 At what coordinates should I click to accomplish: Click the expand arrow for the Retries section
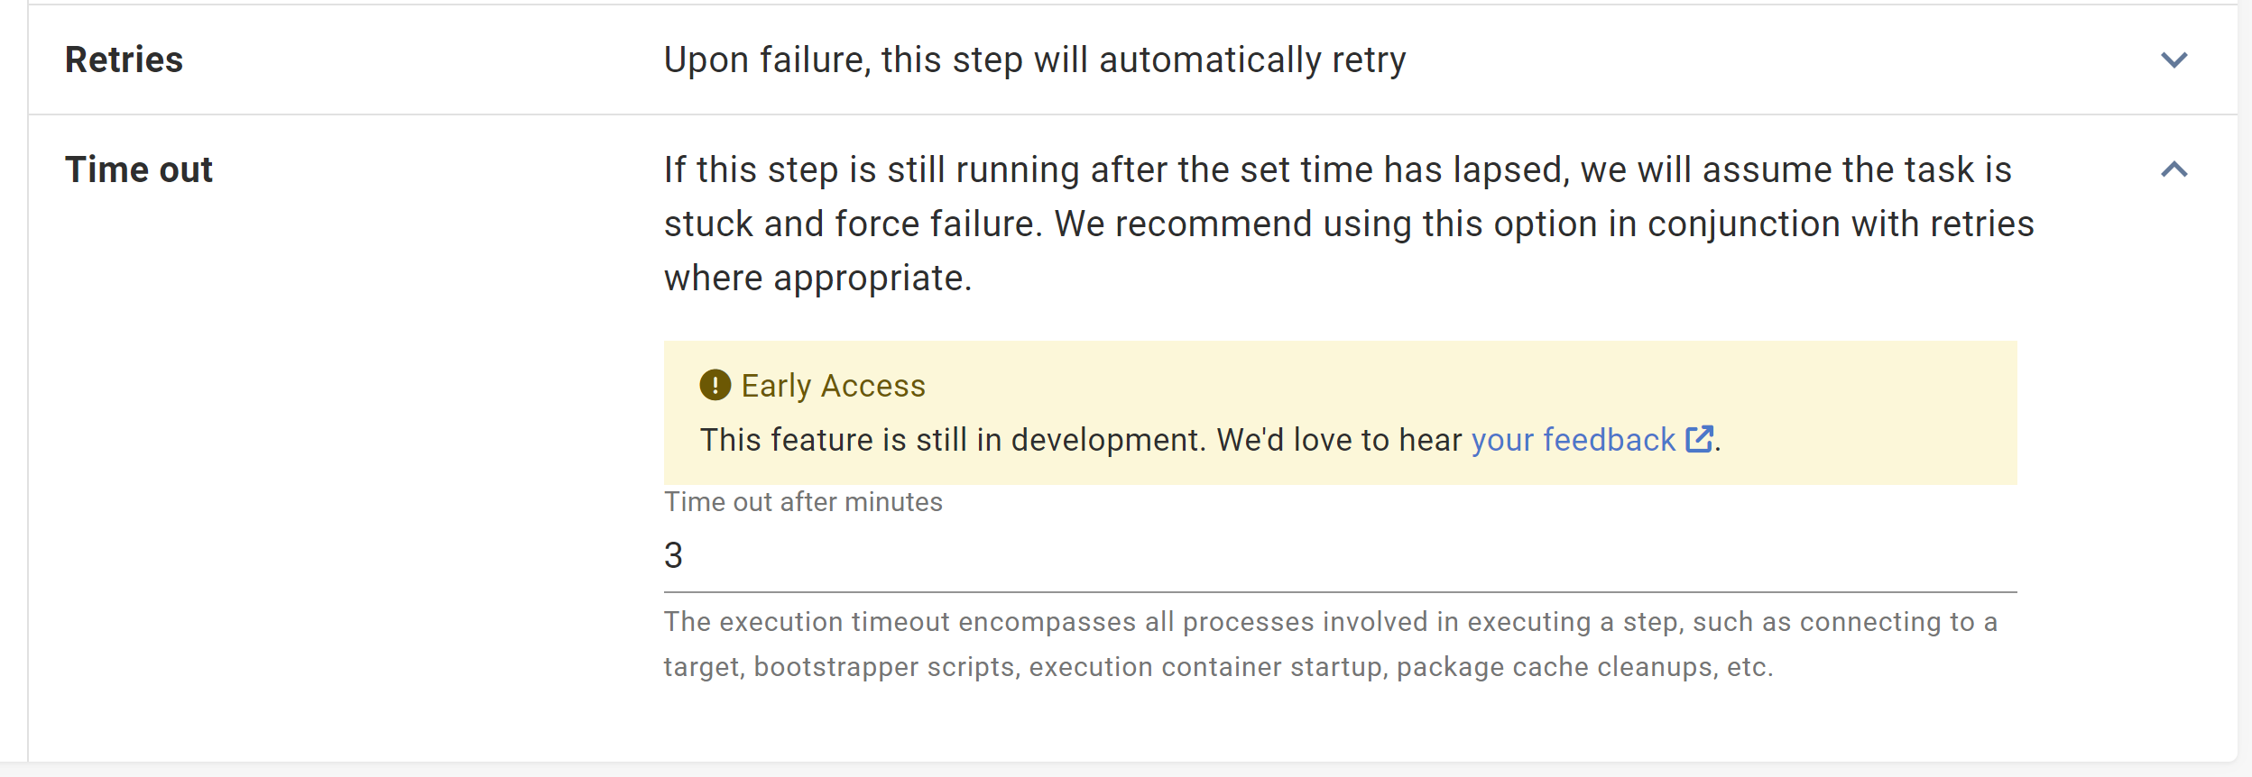tap(2174, 60)
